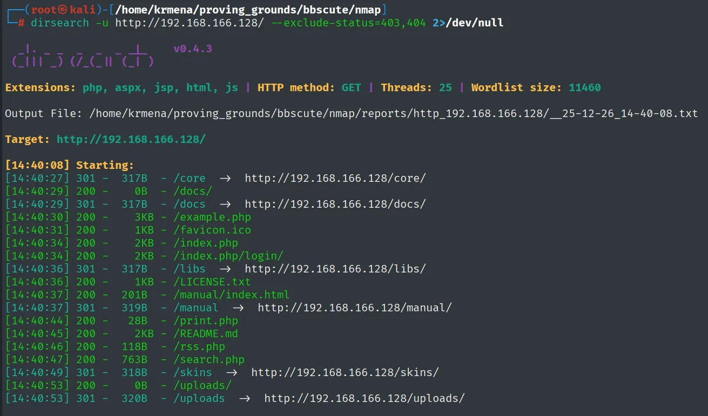This screenshot has height=416, width=708.
Task: Click the 763B size value
Action: (x=134, y=359)
